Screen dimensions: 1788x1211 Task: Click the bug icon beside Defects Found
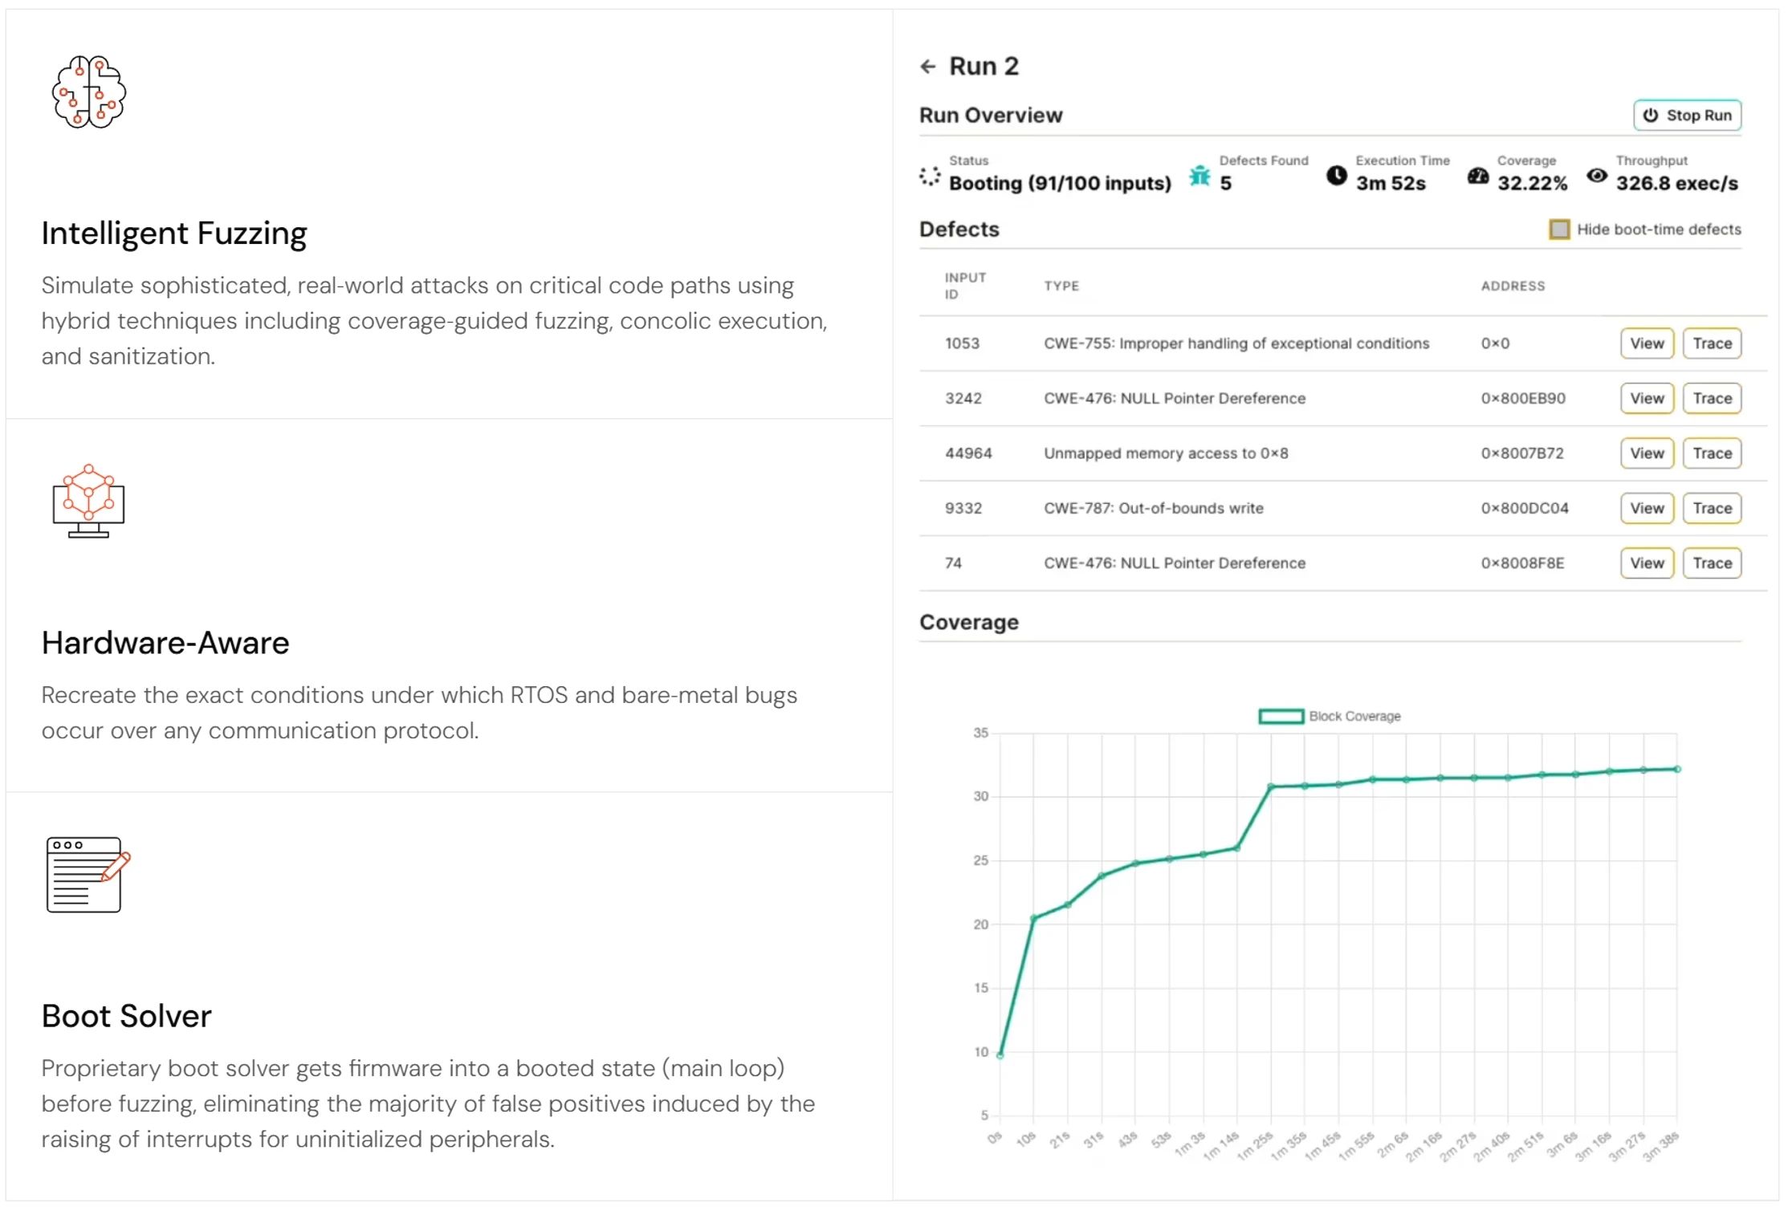[x=1199, y=176]
